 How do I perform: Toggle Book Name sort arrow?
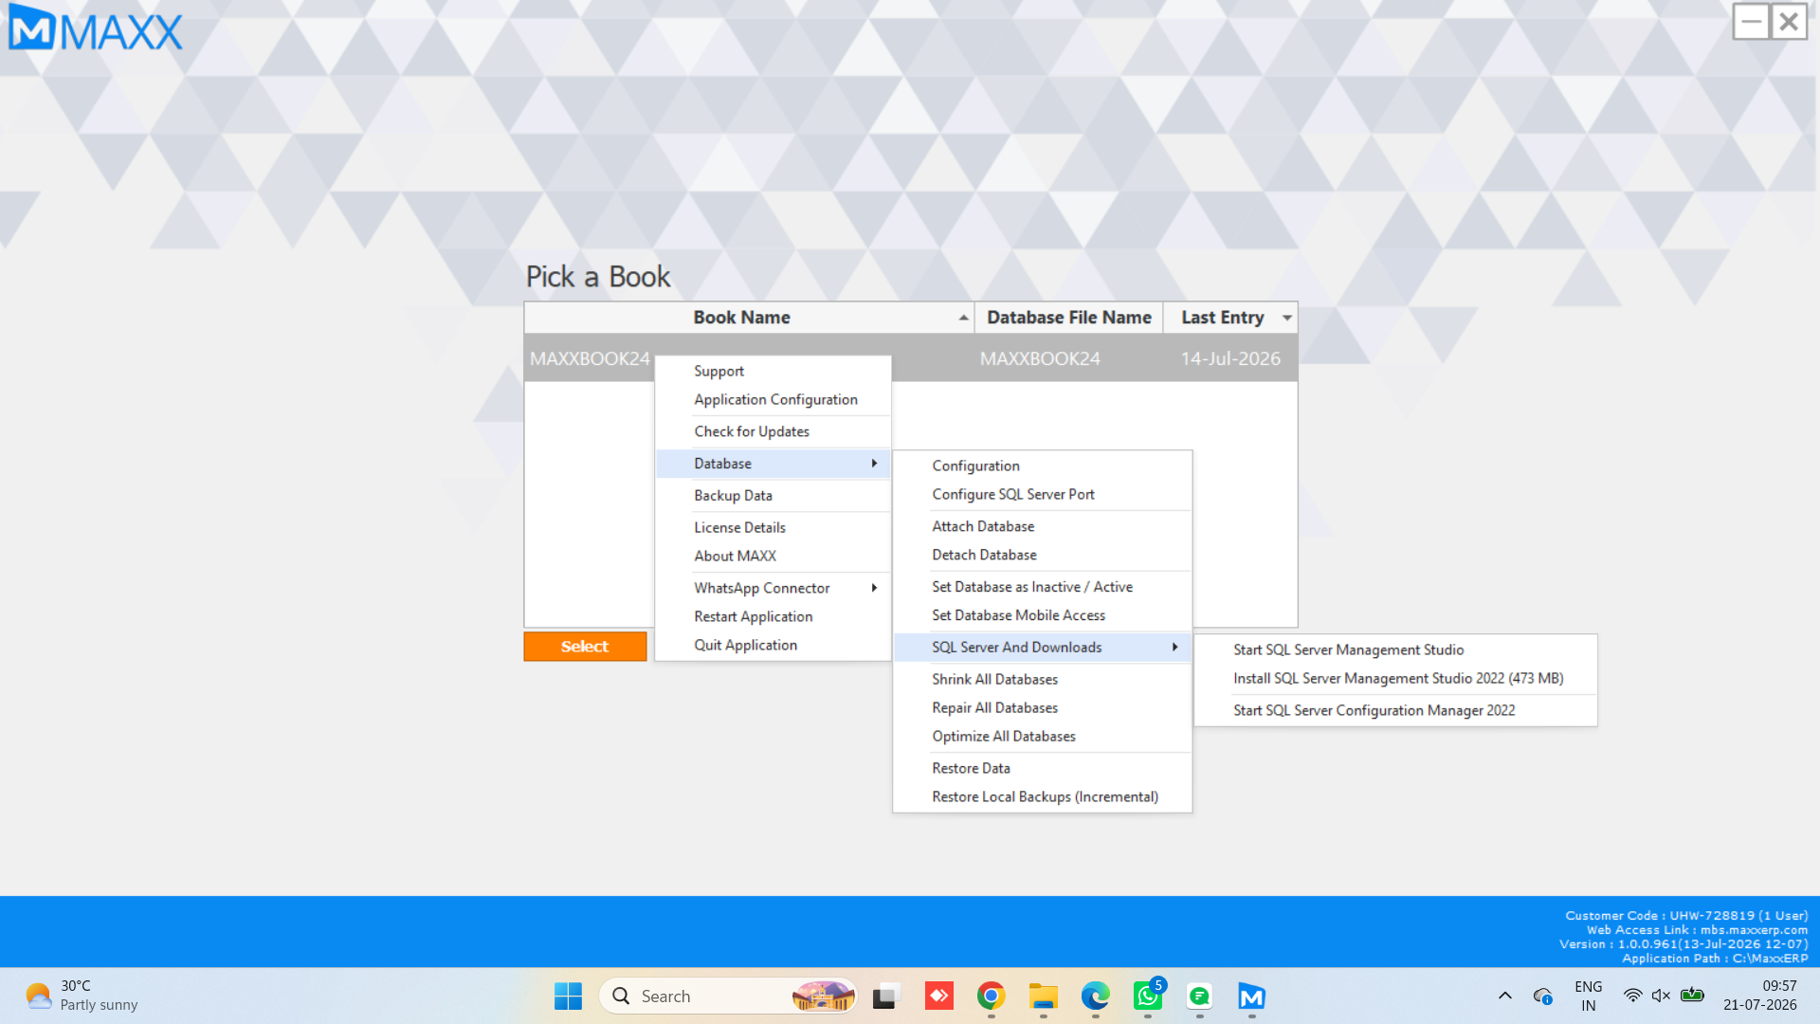coord(963,318)
